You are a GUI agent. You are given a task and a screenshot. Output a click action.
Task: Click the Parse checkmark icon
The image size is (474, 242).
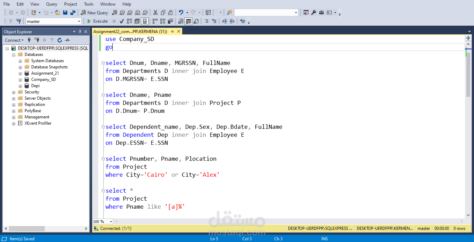pyautogui.click(x=122, y=21)
